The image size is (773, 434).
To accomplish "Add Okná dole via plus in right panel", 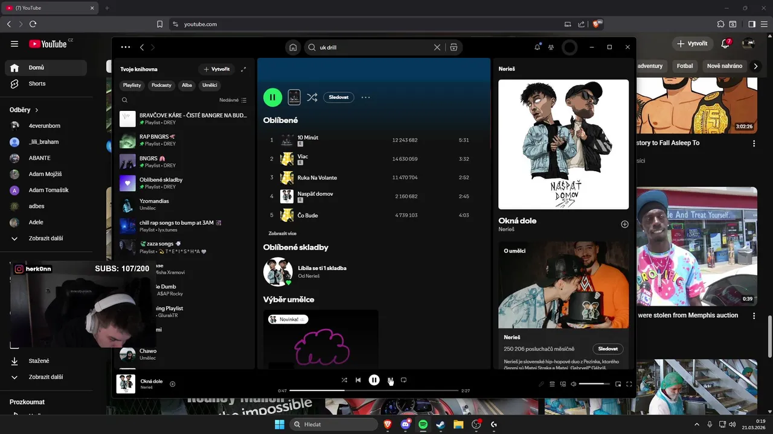I will (624, 224).
